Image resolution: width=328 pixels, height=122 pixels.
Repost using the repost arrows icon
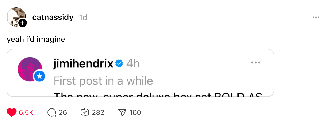pyautogui.click(x=84, y=113)
